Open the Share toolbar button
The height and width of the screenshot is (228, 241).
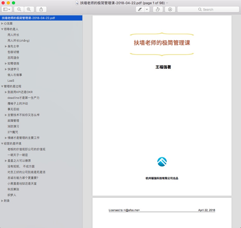coord(41,9)
